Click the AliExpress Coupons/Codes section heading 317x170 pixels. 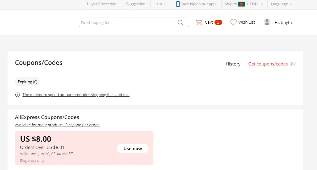47,117
